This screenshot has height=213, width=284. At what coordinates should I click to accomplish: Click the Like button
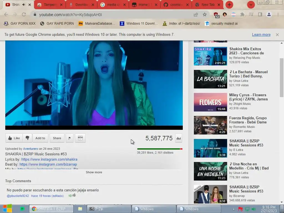click(x=14, y=138)
